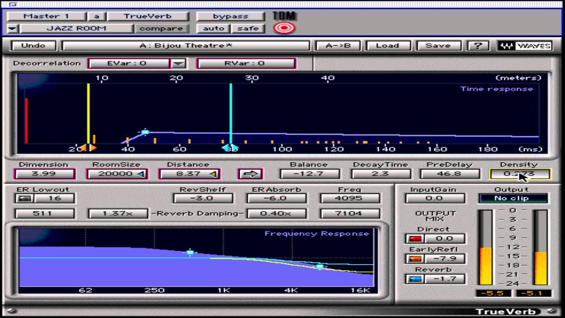Click the RevShelf value -3.0
Screen dimensions: 565x318
[x=203, y=198]
